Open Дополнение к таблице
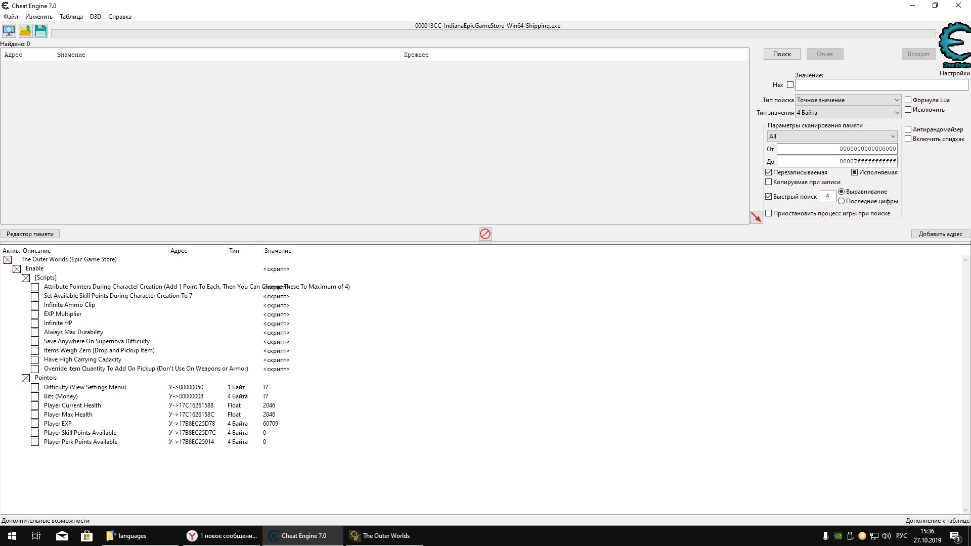 (x=937, y=521)
